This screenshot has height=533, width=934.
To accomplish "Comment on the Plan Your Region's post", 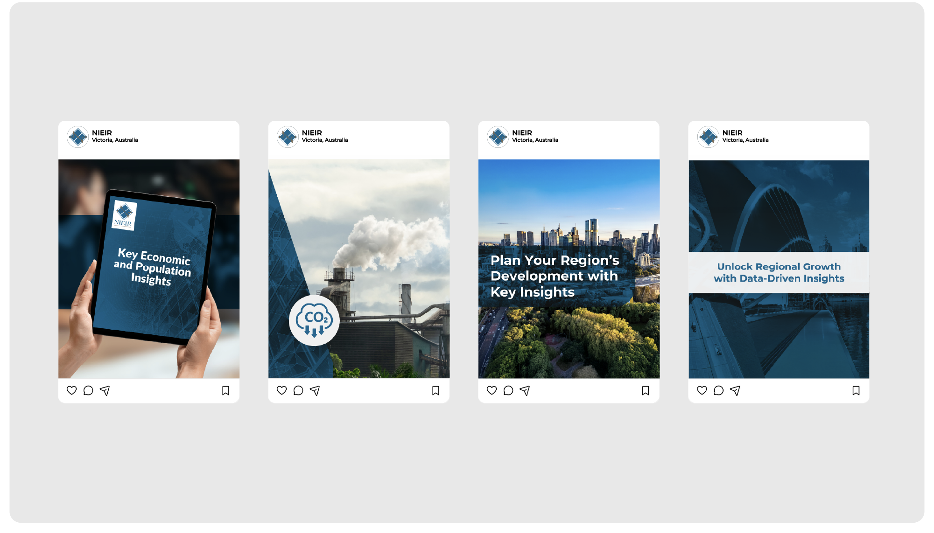I will [x=508, y=390].
